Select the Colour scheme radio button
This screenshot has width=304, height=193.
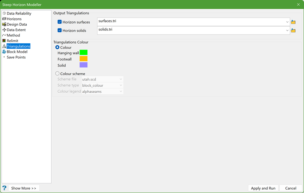click(57, 73)
